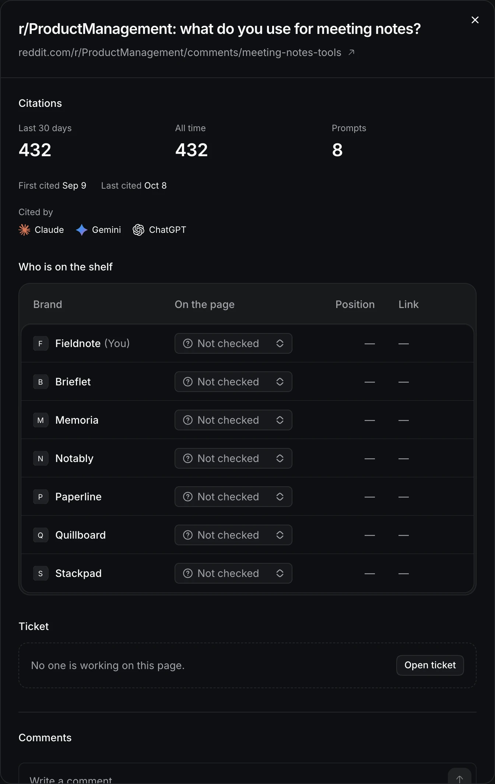Open Brieflet's Not checked status dropdown
The width and height of the screenshot is (495, 784).
point(234,382)
